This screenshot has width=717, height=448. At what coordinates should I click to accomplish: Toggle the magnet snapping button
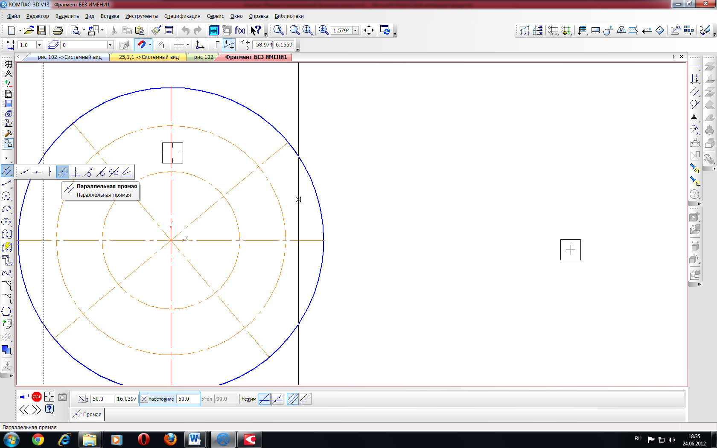point(141,45)
